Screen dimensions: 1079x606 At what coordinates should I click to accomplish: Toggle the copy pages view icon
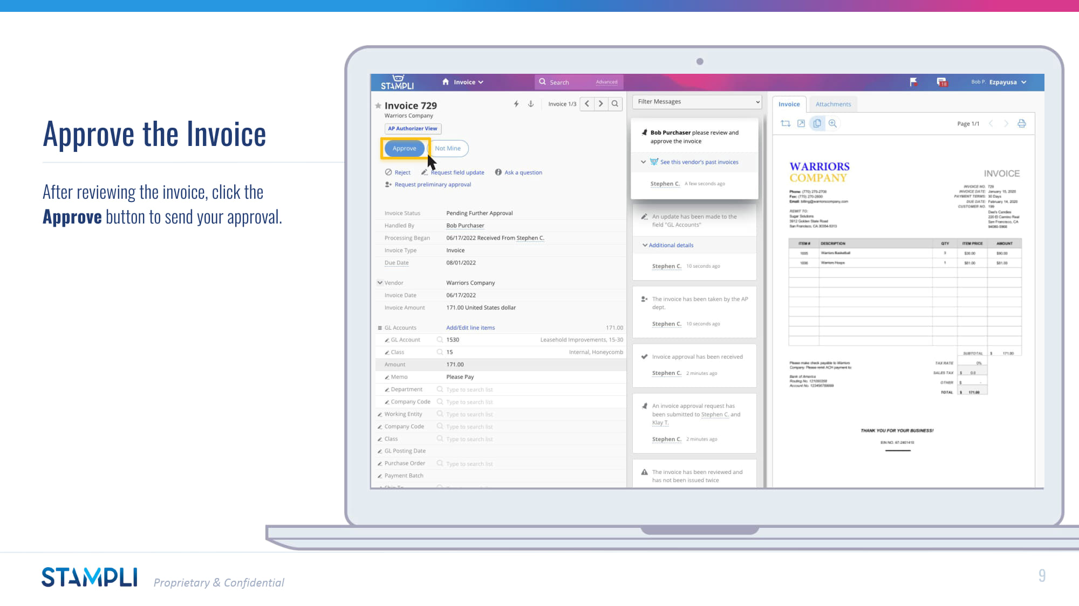[817, 124]
